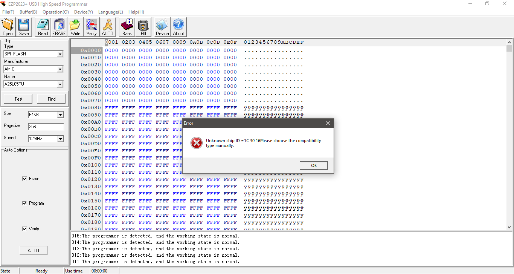Click the ERASE toolbar icon
Image resolution: width=514 pixels, height=274 pixels.
coord(59,27)
